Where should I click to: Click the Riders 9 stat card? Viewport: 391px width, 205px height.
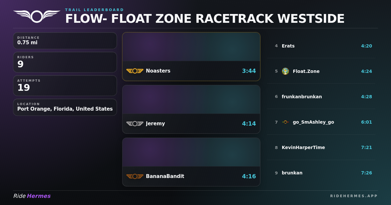pyautogui.click(x=65, y=62)
